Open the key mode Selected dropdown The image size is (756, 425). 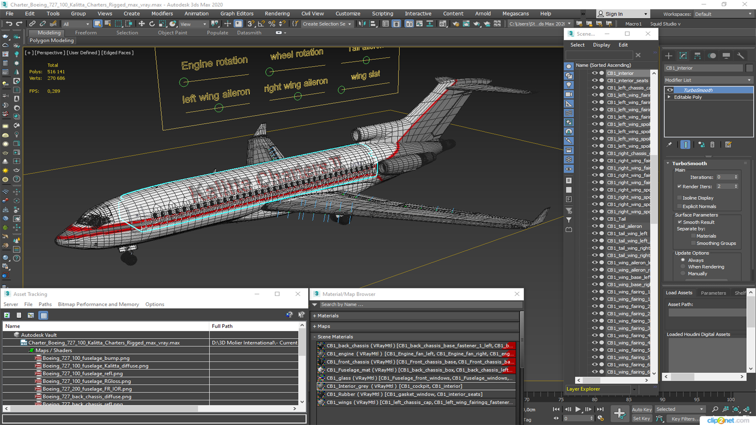coord(680,409)
